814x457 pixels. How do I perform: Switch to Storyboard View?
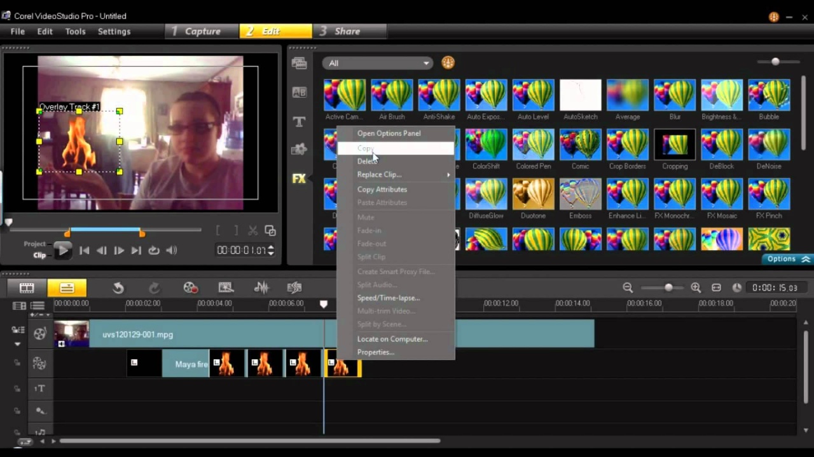tap(27, 288)
